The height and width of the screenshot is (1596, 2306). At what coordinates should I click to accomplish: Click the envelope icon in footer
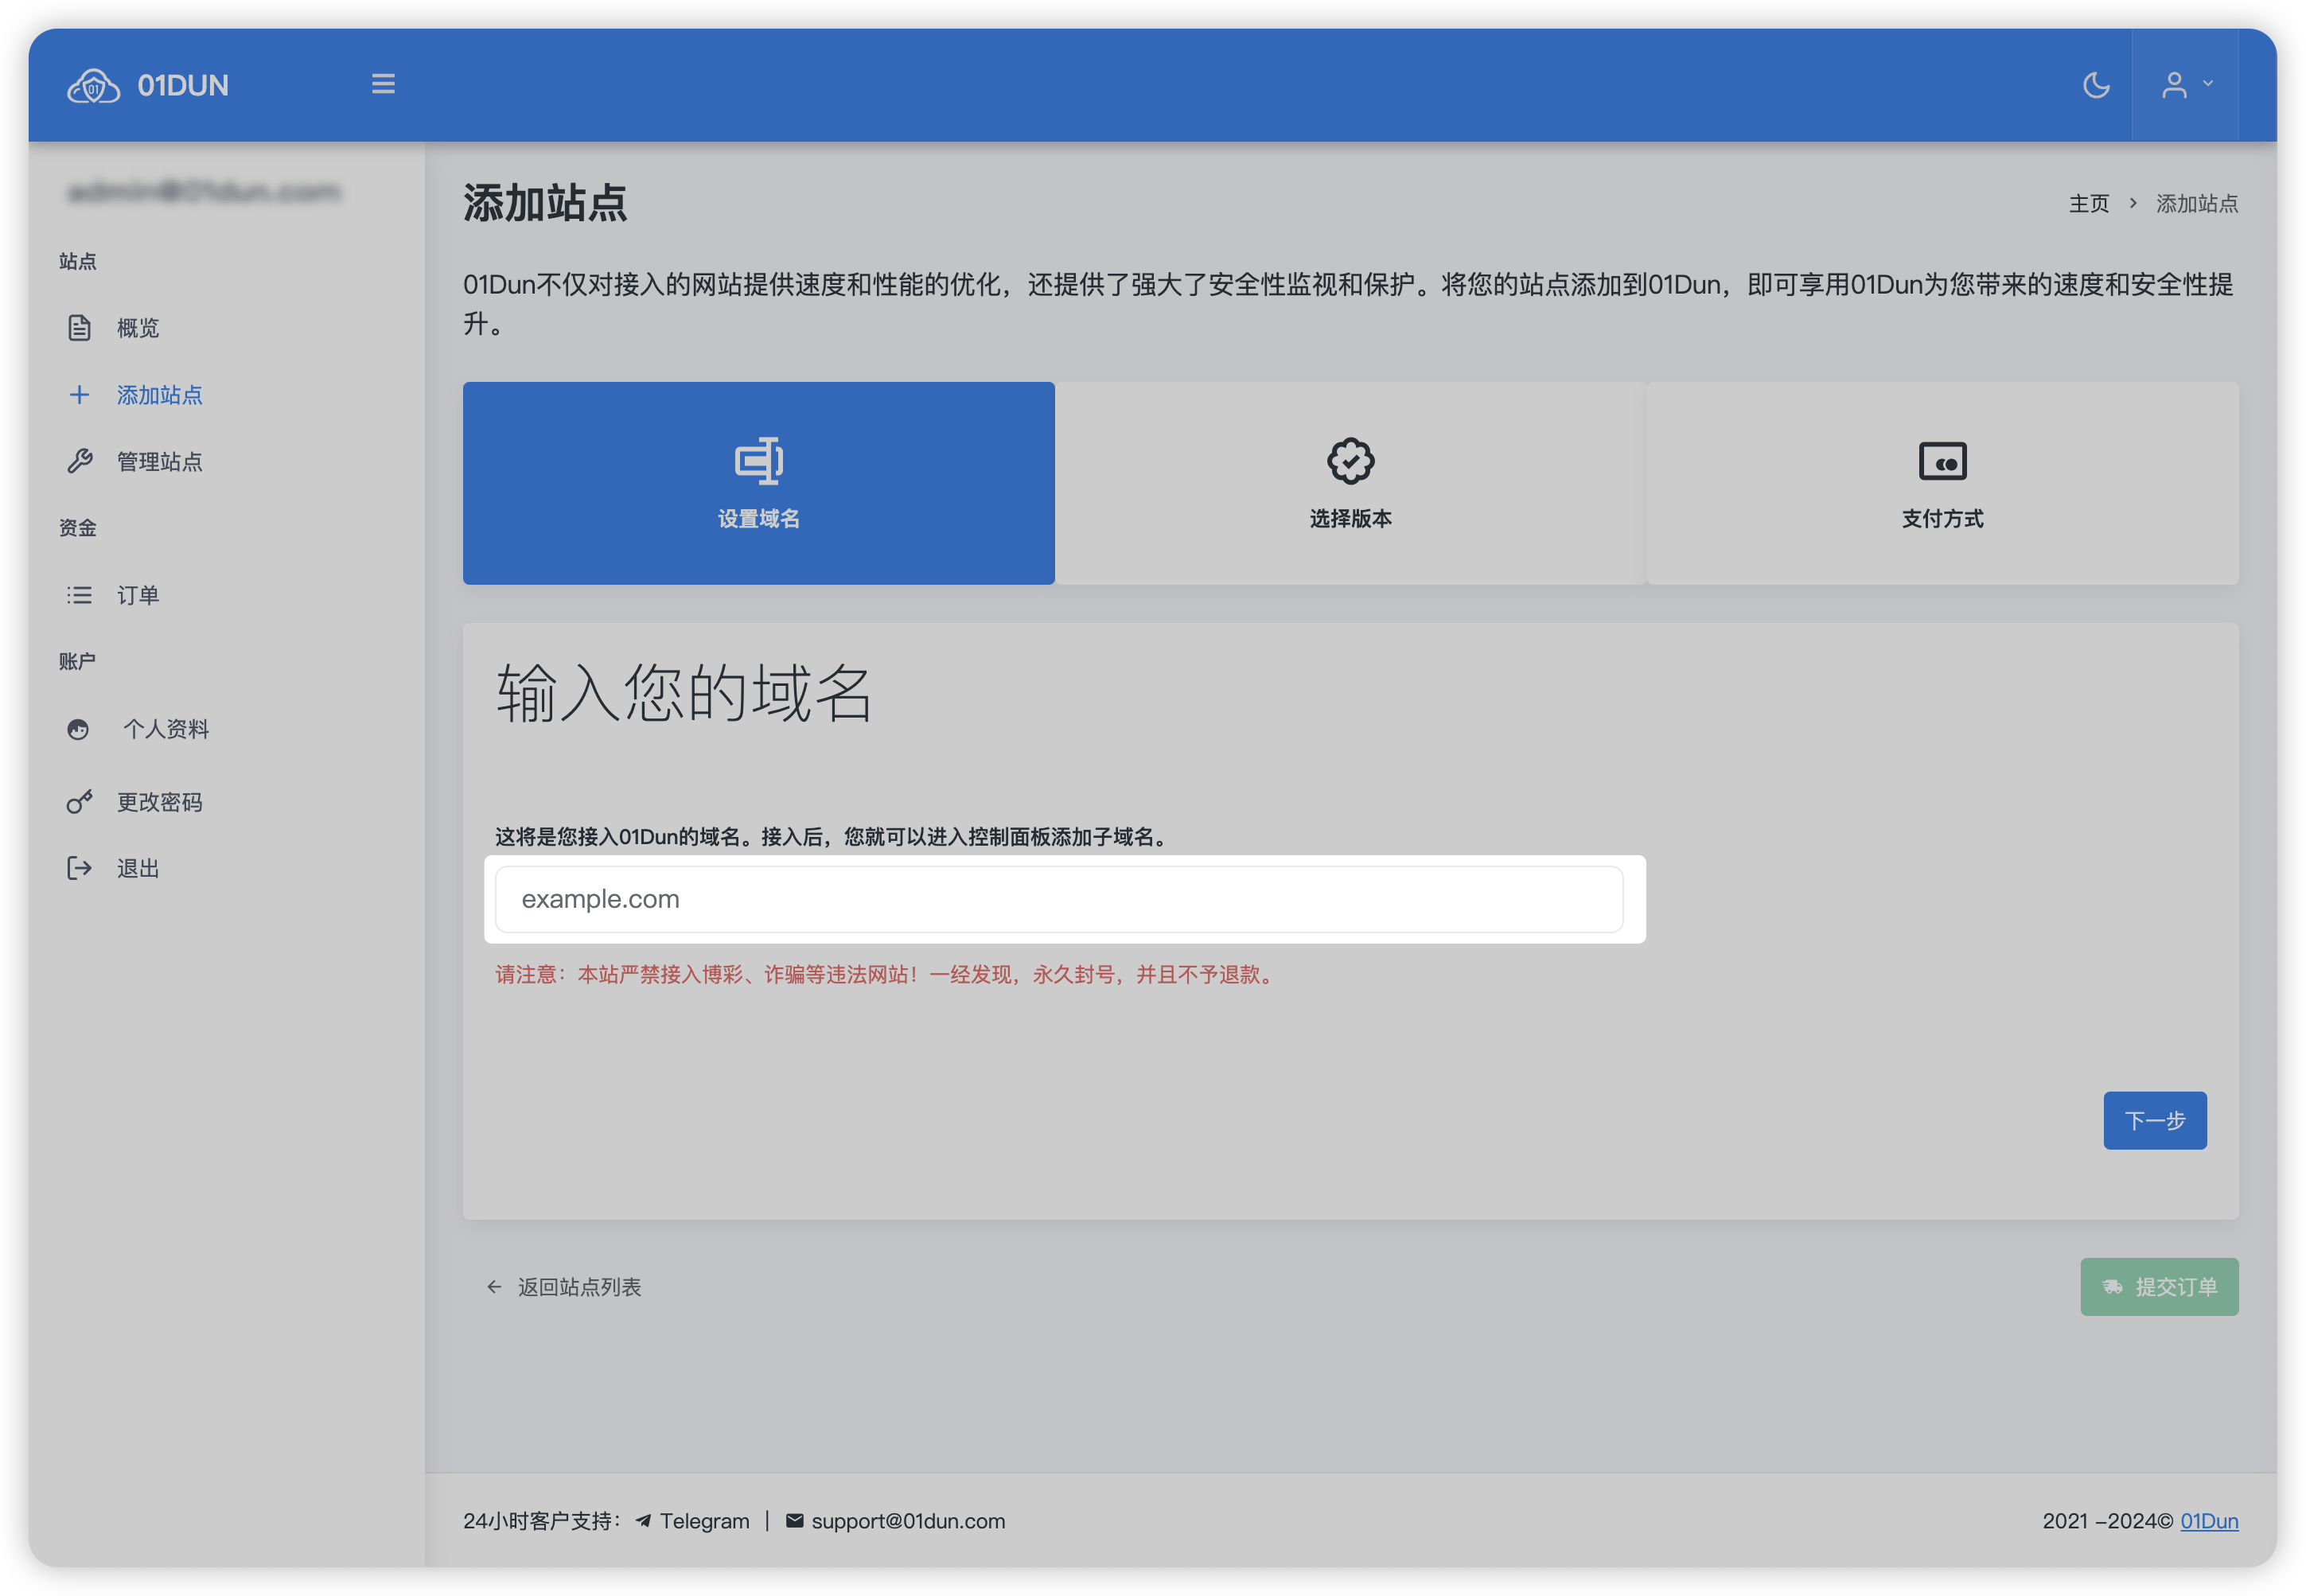point(795,1521)
